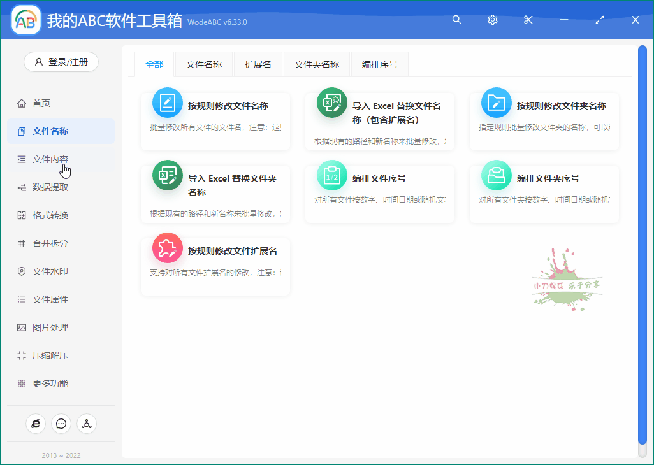Screen dimensions: 654x465
Task: Click the blue vertical scrollbar
Action: coord(642,242)
